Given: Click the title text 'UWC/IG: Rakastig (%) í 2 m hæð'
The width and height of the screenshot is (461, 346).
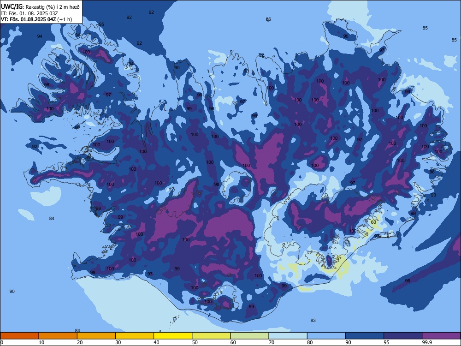Looking at the screenshot, I should coord(40,7).
